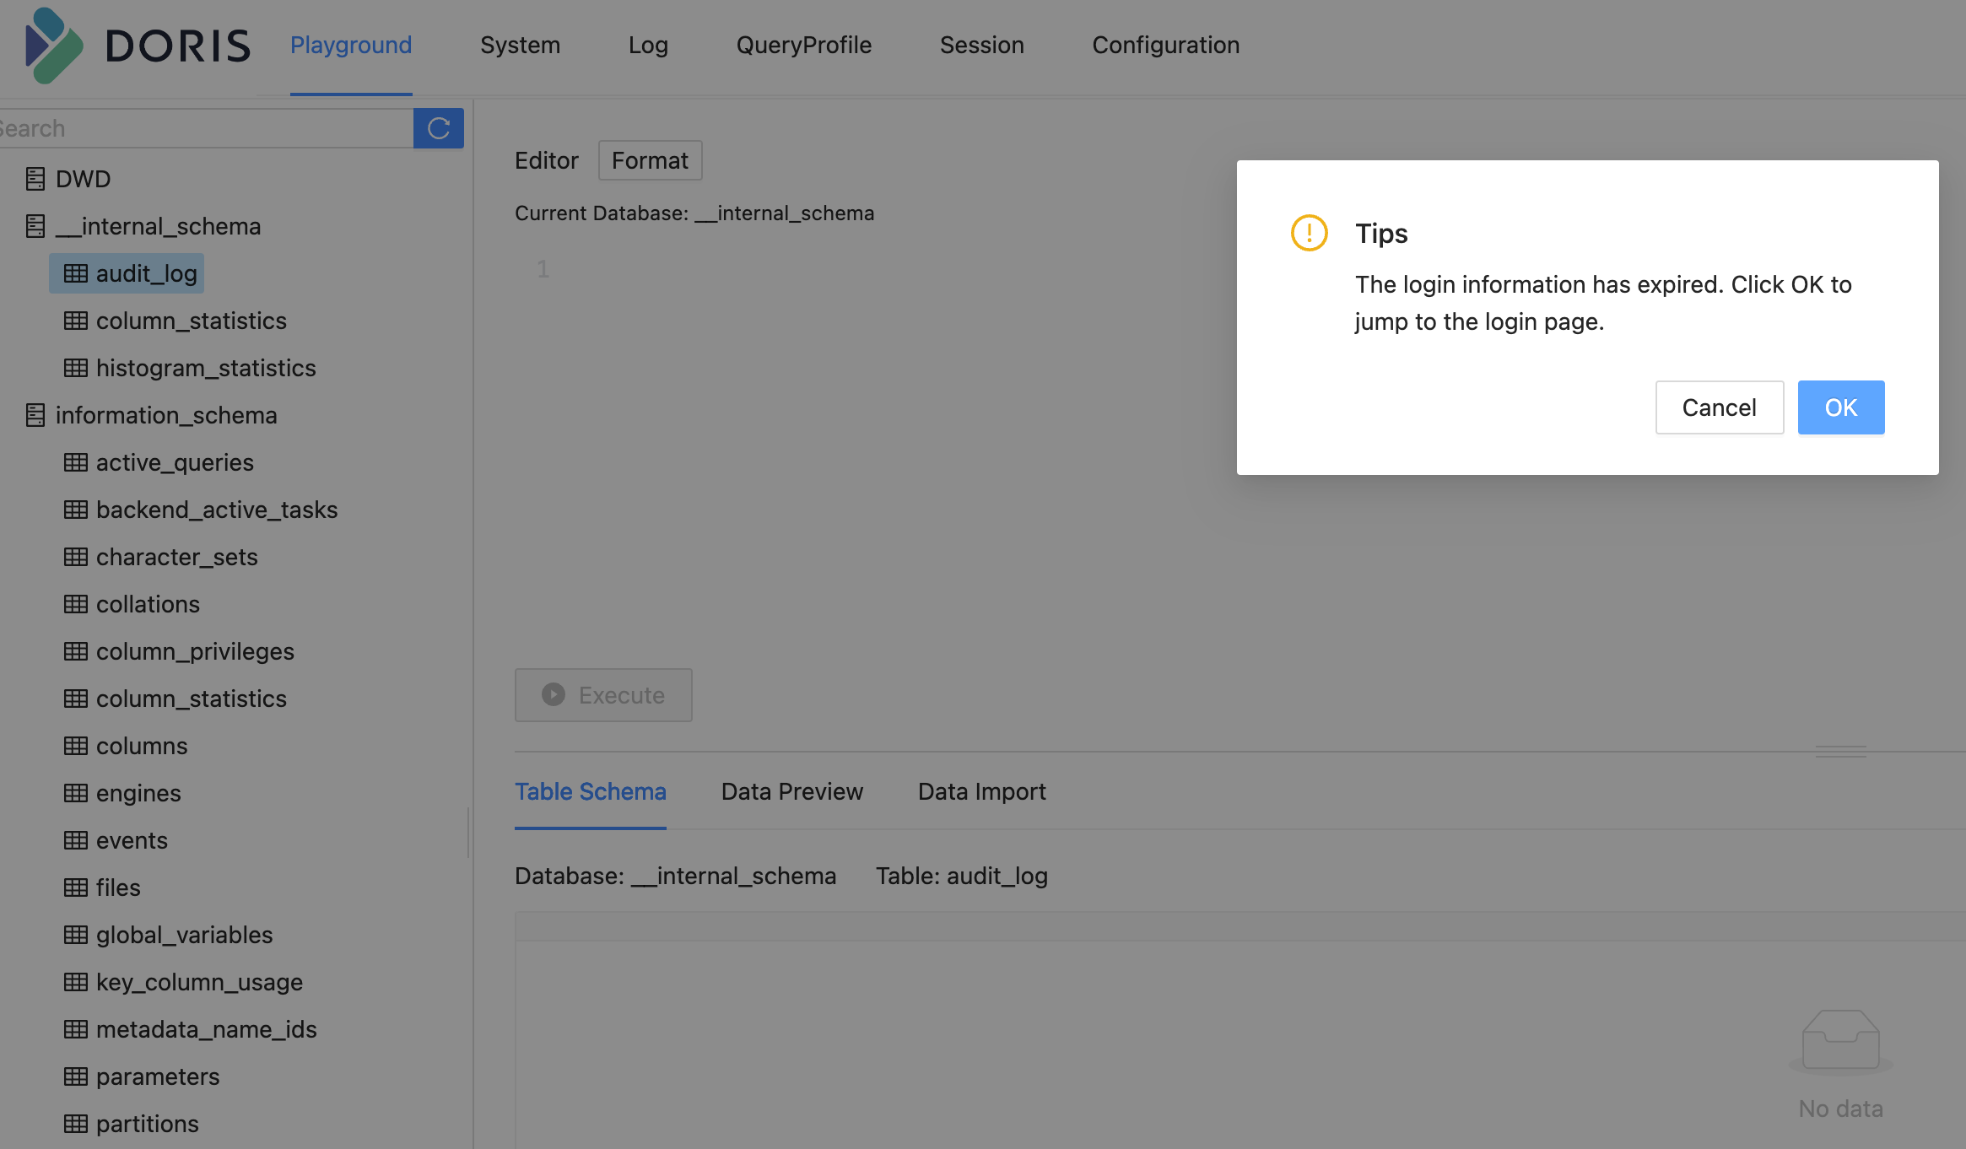Click the global_variables table icon
Screen dimensions: 1966x1149
click(76, 935)
